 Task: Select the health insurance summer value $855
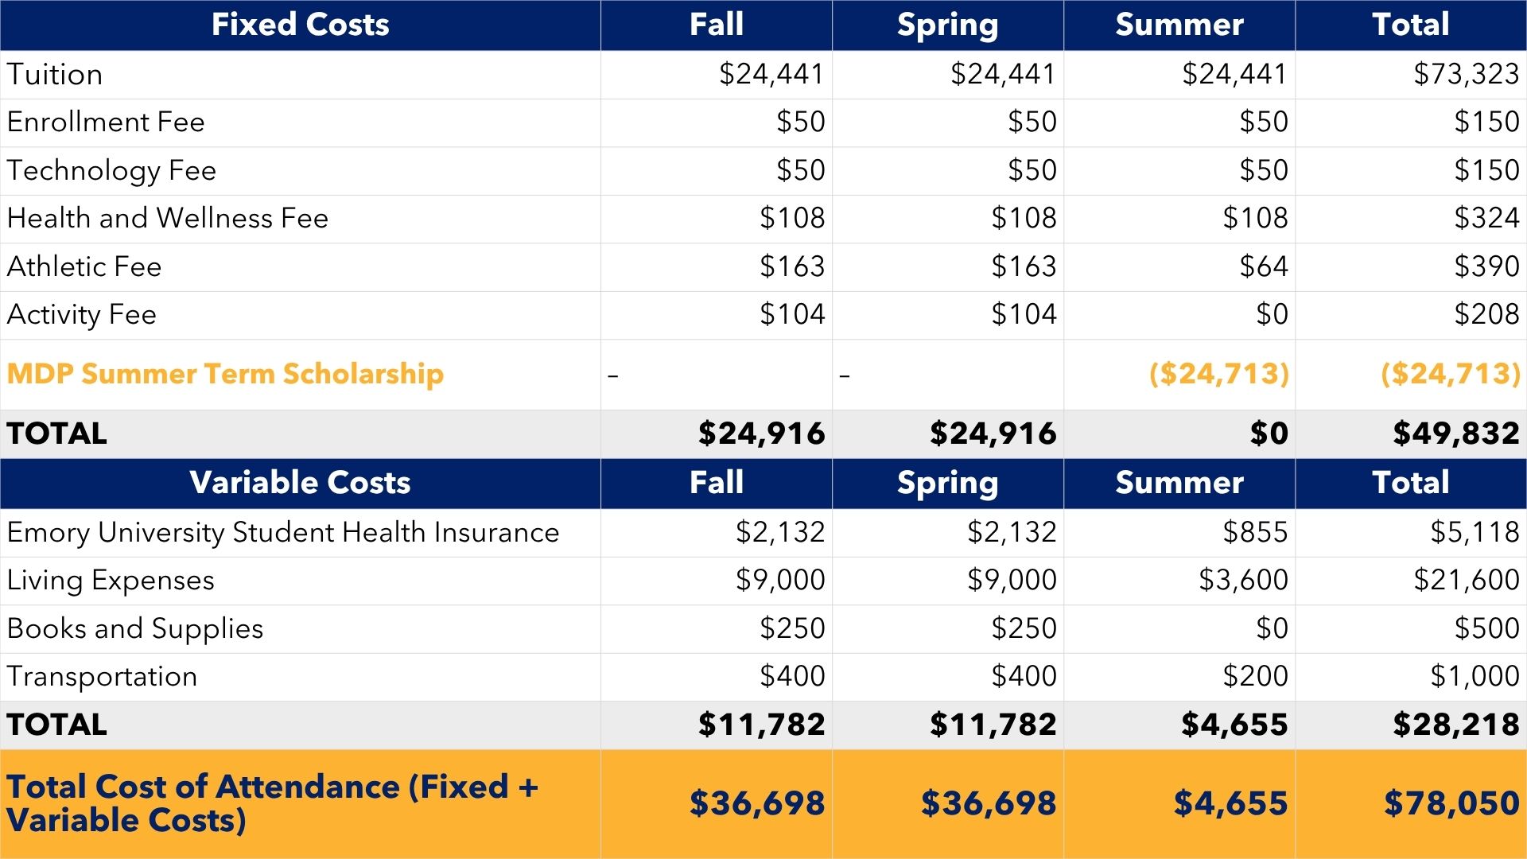[1255, 532]
